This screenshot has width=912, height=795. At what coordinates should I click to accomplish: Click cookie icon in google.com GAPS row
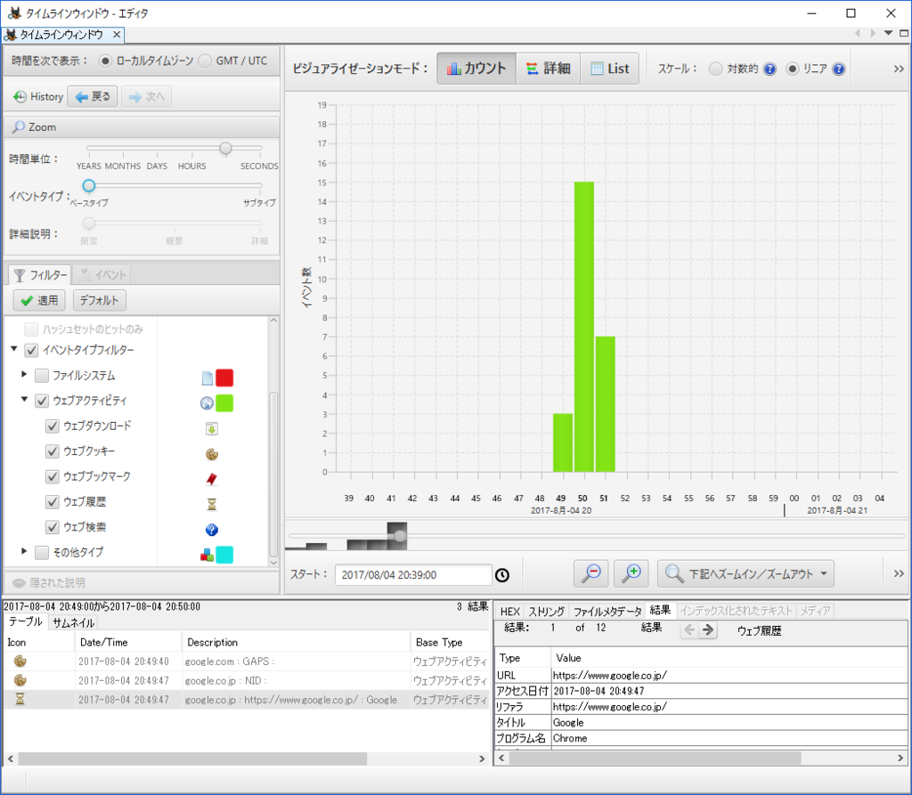20,661
